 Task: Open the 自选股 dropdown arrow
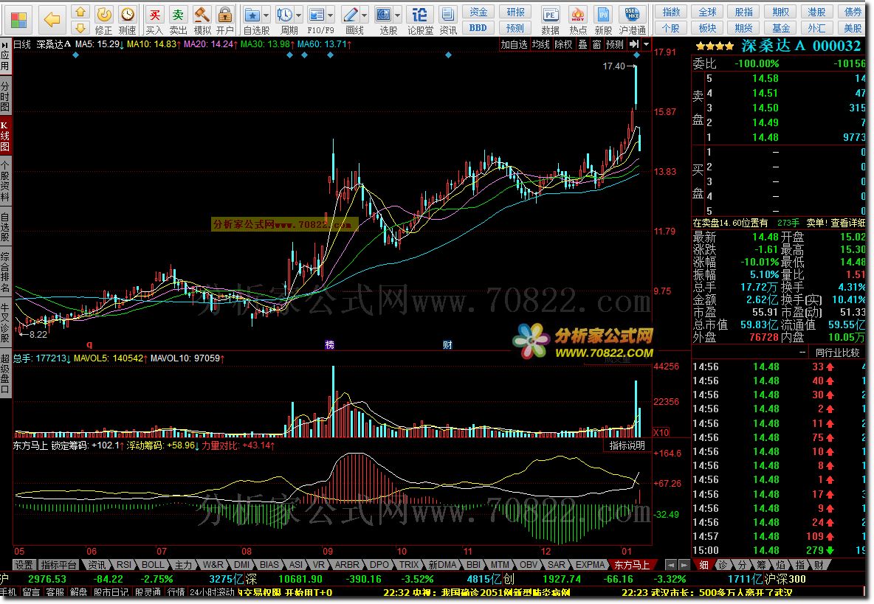266,15
